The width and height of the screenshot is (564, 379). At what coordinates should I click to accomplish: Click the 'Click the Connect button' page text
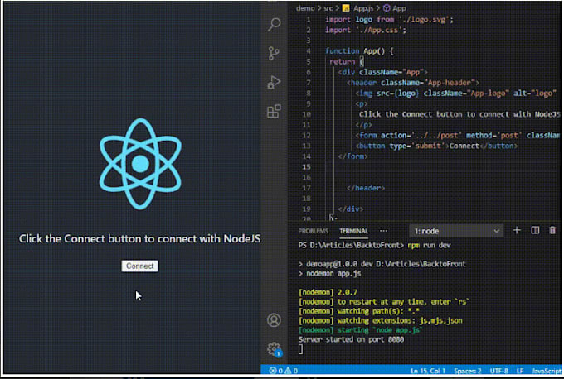tap(139, 238)
